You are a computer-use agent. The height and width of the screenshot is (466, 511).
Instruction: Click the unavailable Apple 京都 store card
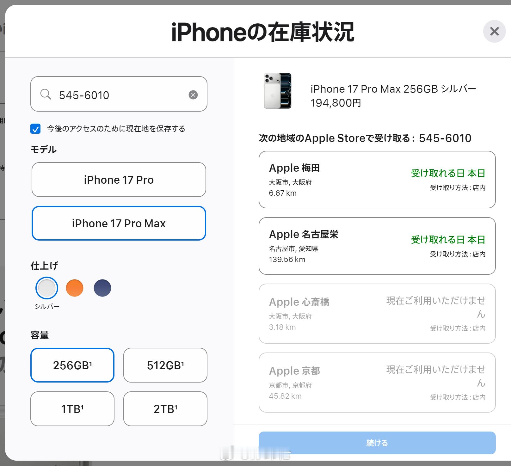(x=377, y=383)
